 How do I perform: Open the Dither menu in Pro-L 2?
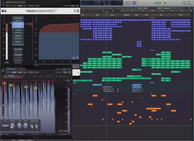coord(49,134)
